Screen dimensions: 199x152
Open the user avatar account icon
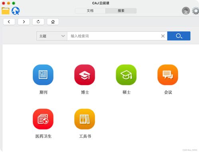186,11
